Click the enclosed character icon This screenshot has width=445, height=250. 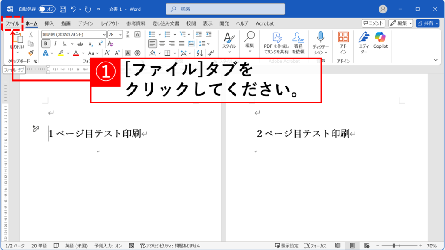pyautogui.click(x=137, y=53)
